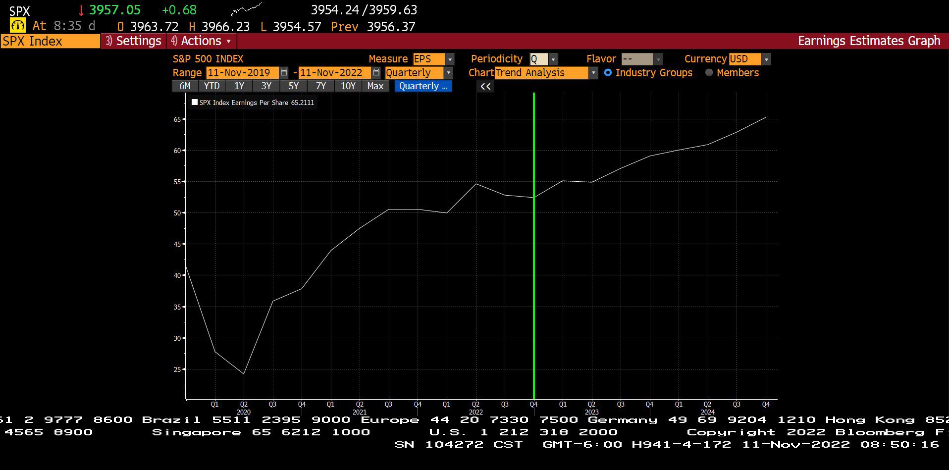
Task: Open the Currency USD dropdown arrow
Action: 766,59
